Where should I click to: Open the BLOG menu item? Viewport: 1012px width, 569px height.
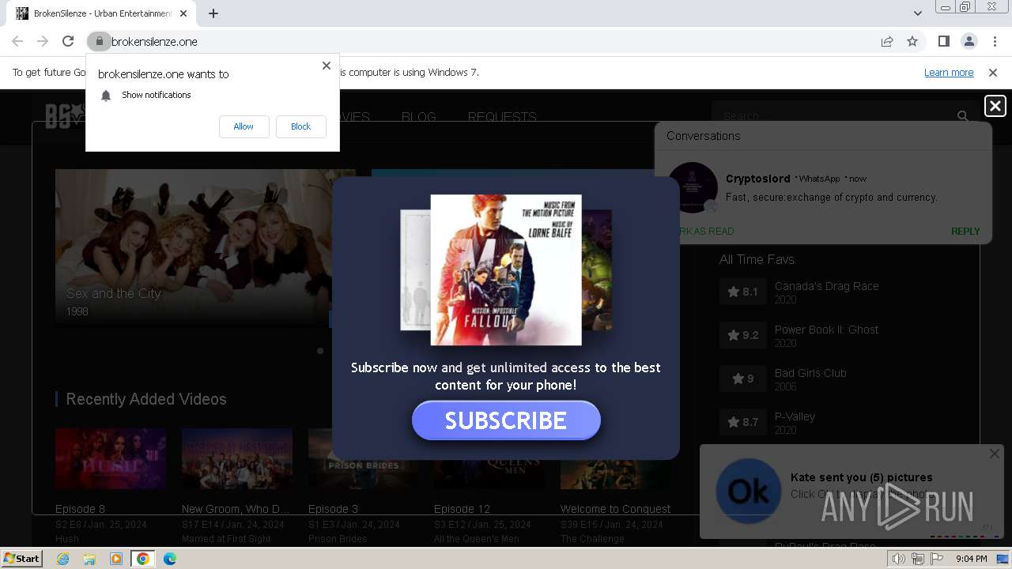(418, 117)
